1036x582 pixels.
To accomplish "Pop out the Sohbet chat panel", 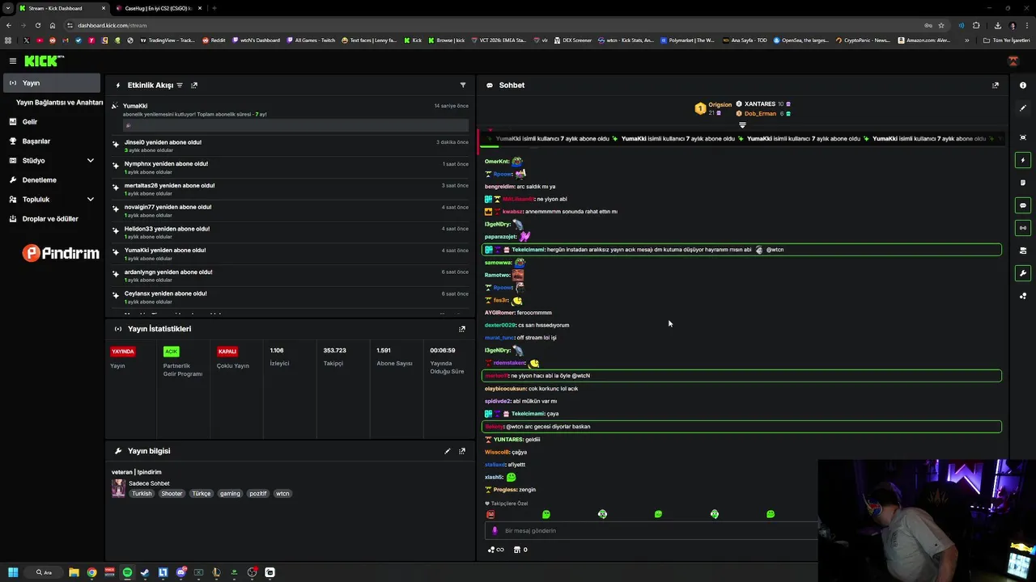I will [996, 85].
